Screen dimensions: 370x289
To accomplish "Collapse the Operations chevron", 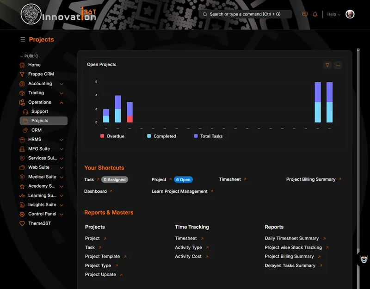I will 62,103.
